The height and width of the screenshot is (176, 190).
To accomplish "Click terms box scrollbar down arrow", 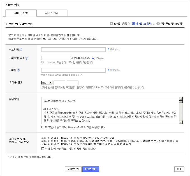I will click(181, 122).
